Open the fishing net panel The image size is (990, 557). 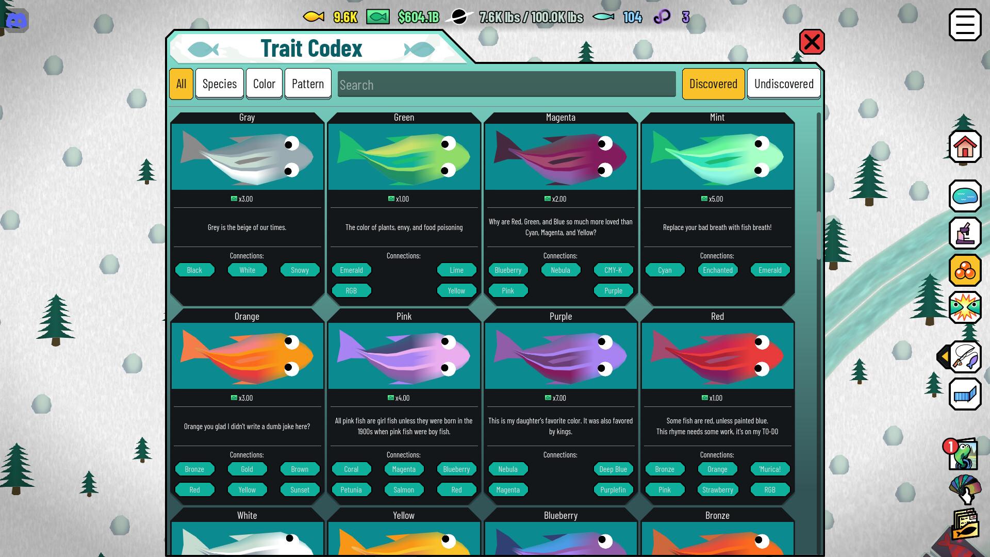pos(965,394)
